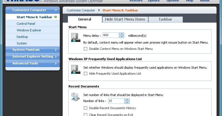Click the Number of links label
This screenshot has height=116, width=222.
click(95, 101)
